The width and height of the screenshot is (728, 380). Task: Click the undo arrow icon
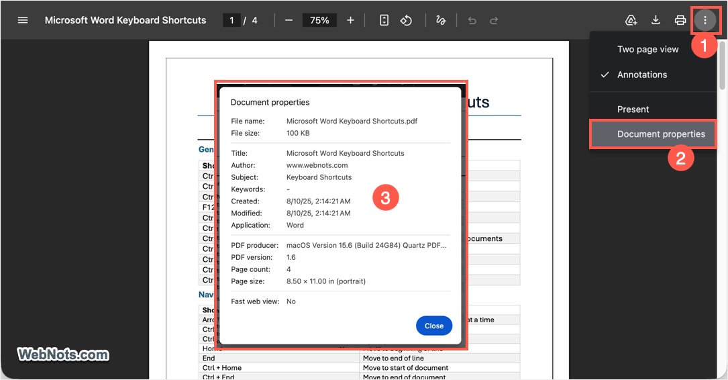click(x=472, y=20)
